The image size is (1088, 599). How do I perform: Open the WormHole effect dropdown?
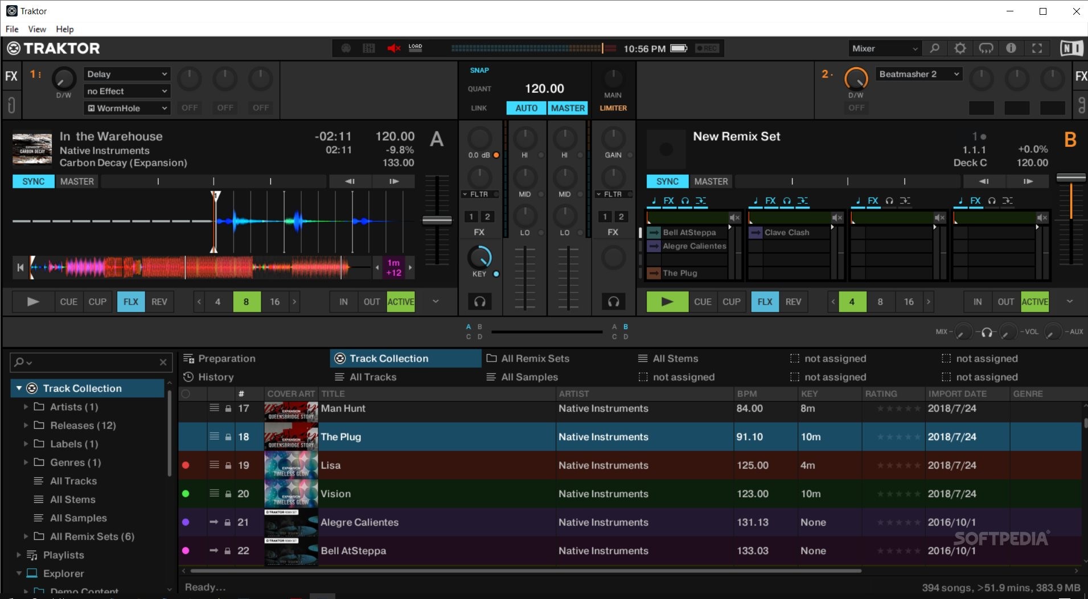pyautogui.click(x=127, y=108)
